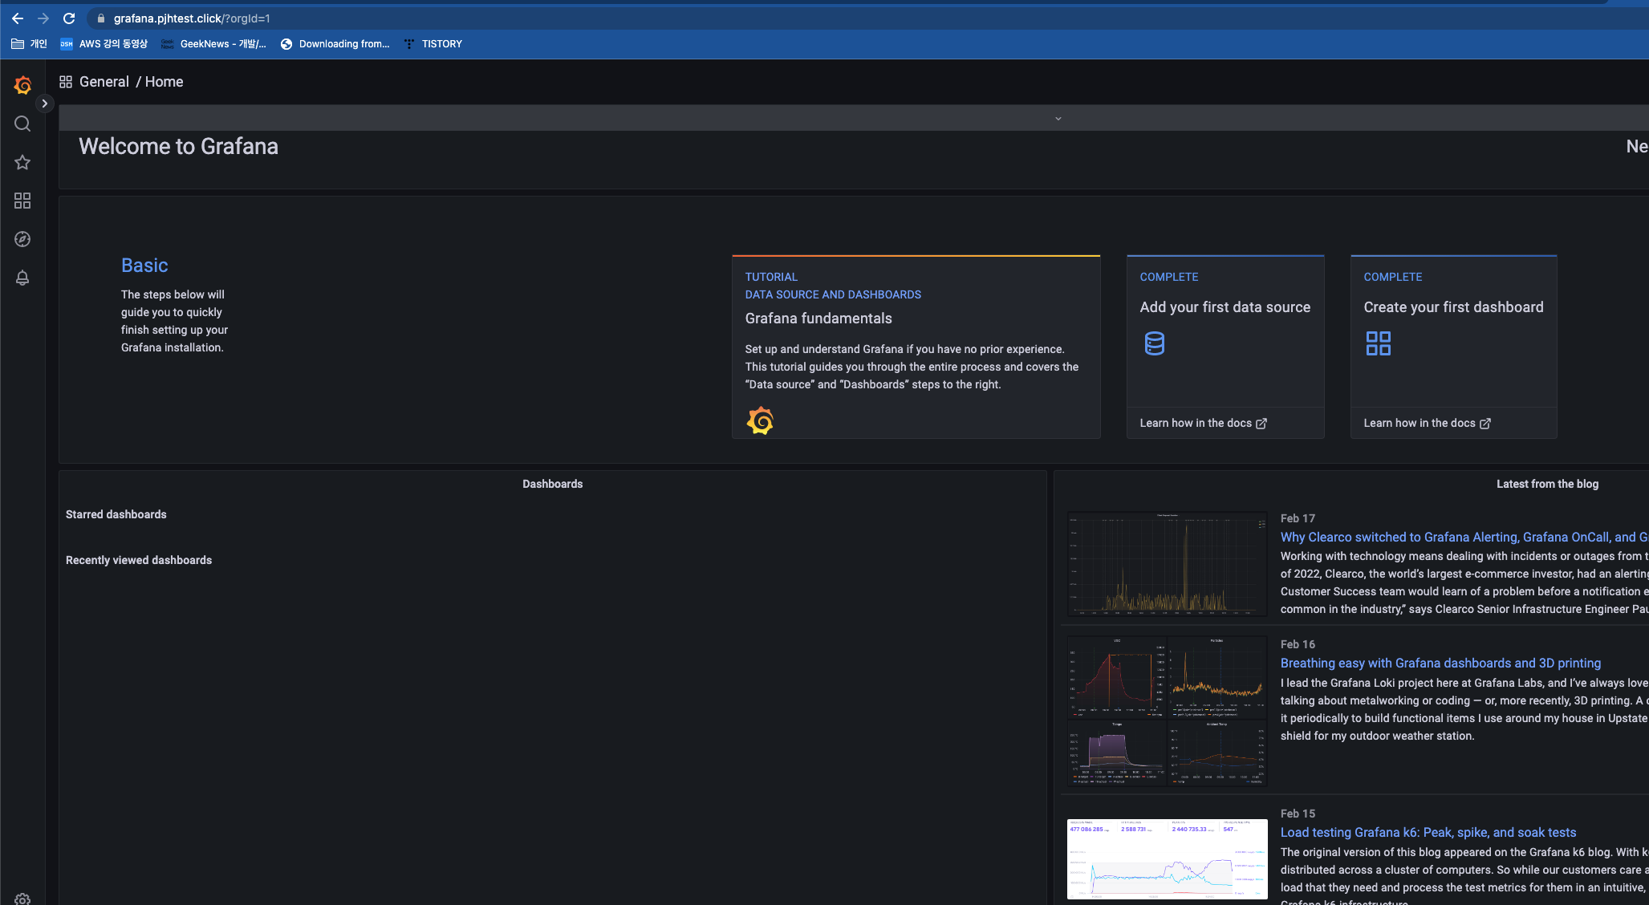Screen dimensions: 1649x905
Task: Click the Home breadcrumb title
Action: pyautogui.click(x=164, y=82)
